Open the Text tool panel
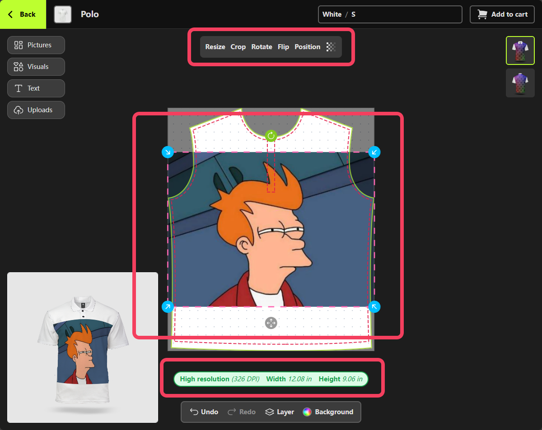Screen dimensions: 542x430 36,88
